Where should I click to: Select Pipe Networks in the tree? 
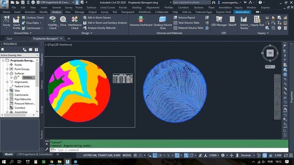(23, 99)
